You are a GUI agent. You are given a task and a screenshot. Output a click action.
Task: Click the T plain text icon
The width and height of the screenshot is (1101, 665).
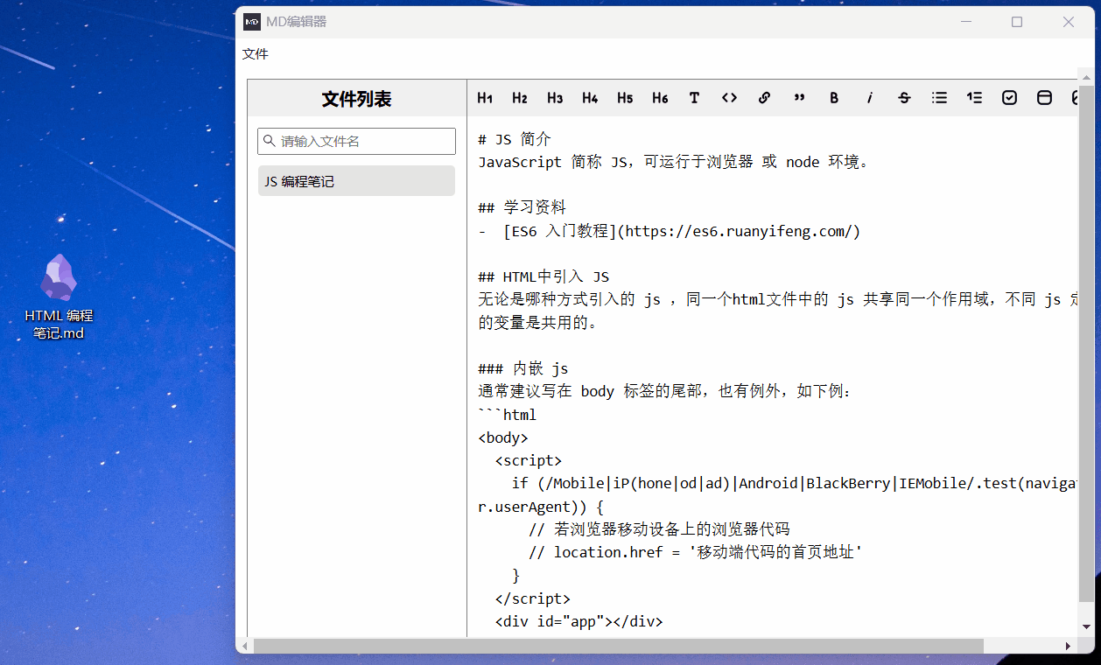pyautogui.click(x=694, y=98)
